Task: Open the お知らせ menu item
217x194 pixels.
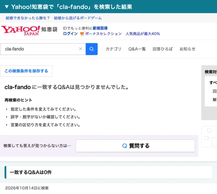Action: 188,49
